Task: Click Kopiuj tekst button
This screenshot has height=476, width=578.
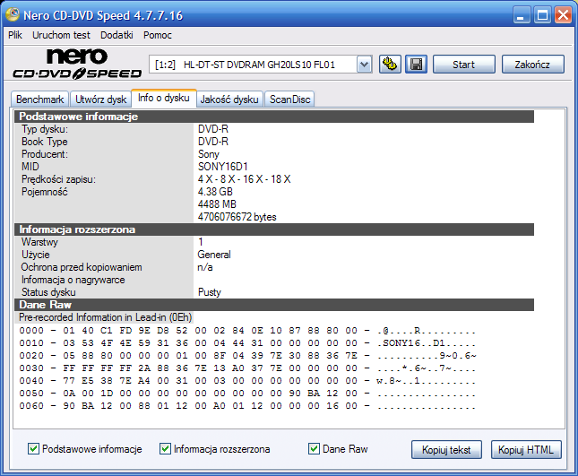Action: tap(446, 450)
